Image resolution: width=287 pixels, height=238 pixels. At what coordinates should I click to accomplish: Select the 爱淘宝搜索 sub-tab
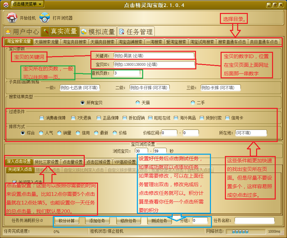pyautogui.click(x=176, y=42)
